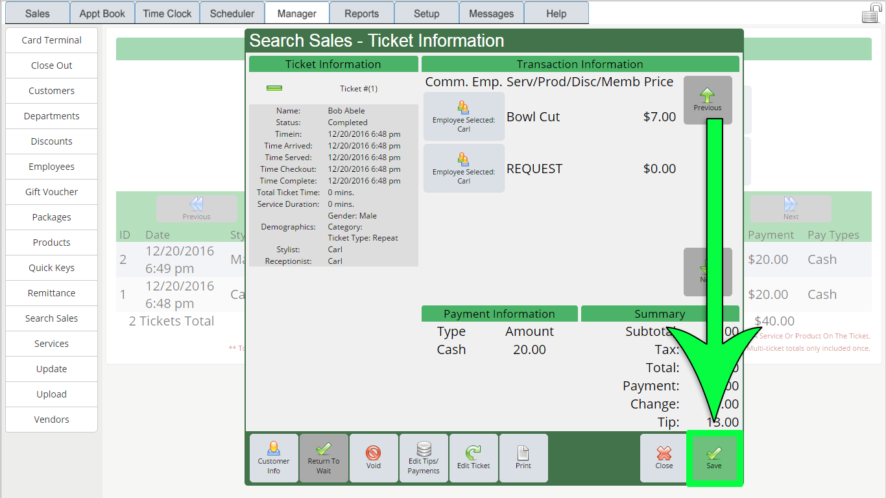This screenshot has height=498, width=886.
Task: Open Edit Tips/Payments
Action: [424, 458]
